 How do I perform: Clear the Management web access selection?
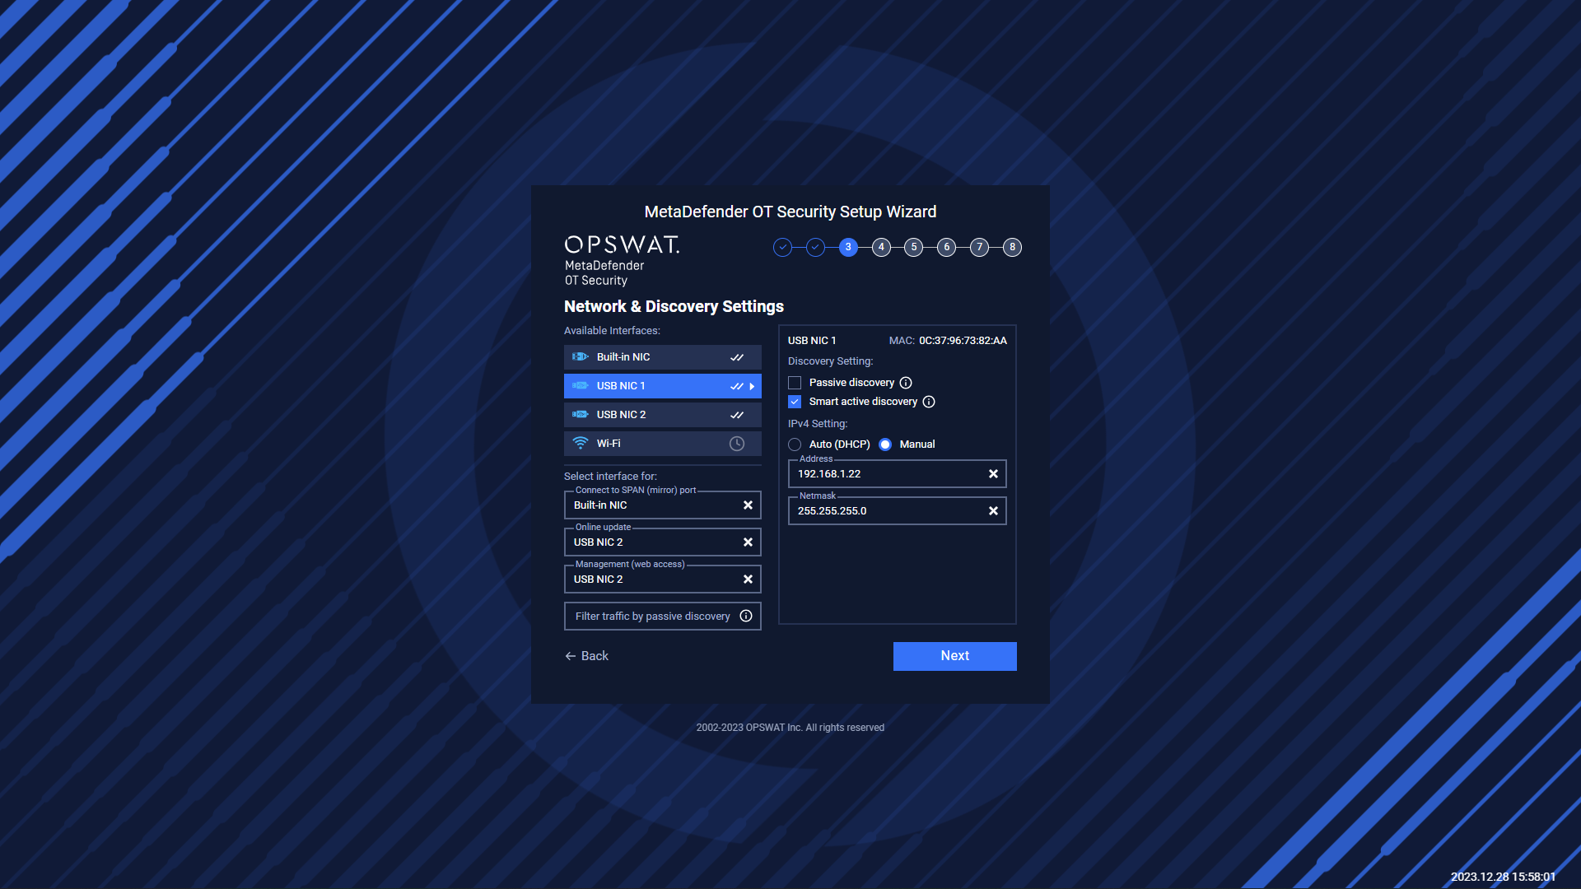[x=748, y=579]
